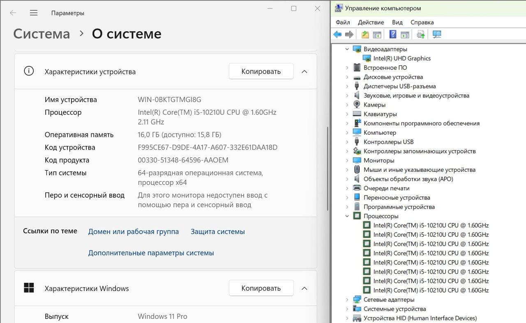Viewport: 526px width, 323px height.
Task: Select Контроллеры запоминающих устройств tree row
Action: pyautogui.click(x=420, y=151)
